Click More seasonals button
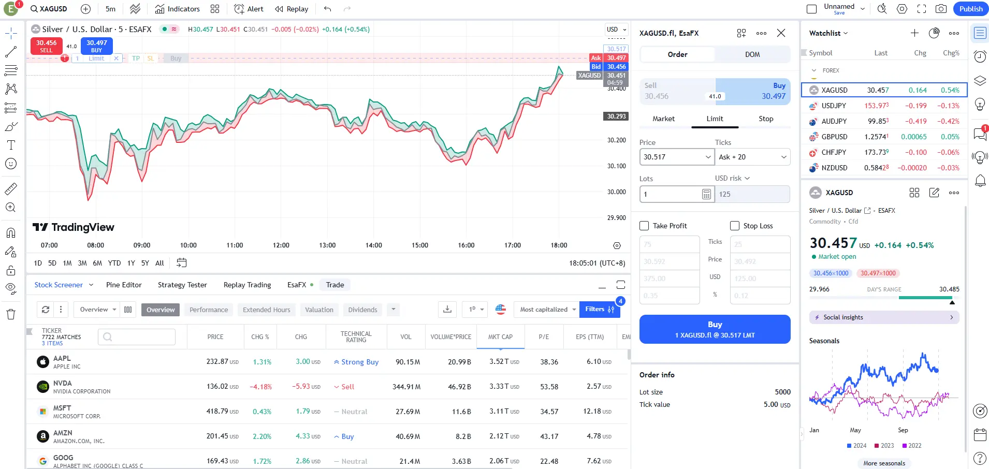This screenshot has width=989, height=469. pos(884,463)
